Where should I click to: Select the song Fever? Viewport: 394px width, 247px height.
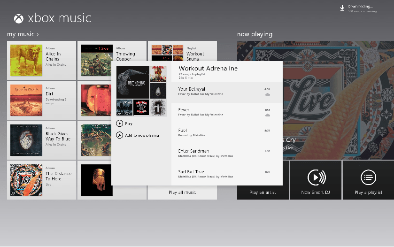227,113
